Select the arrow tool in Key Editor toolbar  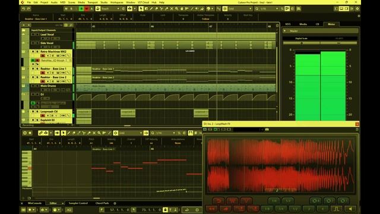64,133
